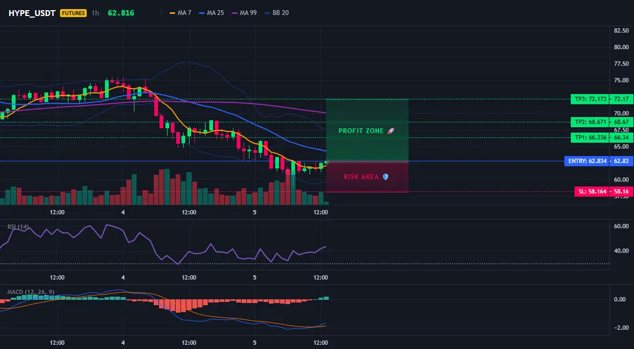Click the MA 7 orange line color dash

[x=172, y=13]
